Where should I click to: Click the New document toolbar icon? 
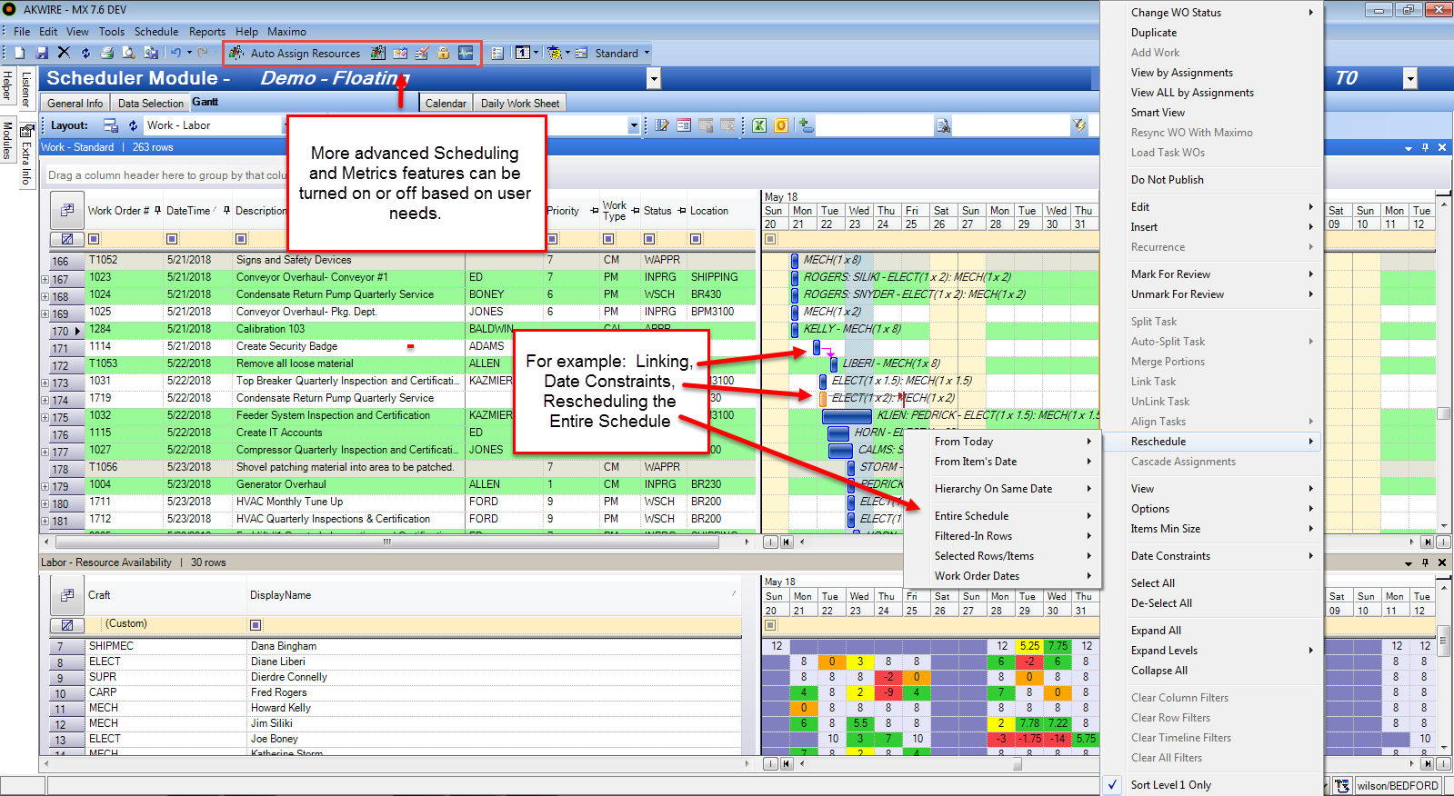tap(19, 53)
